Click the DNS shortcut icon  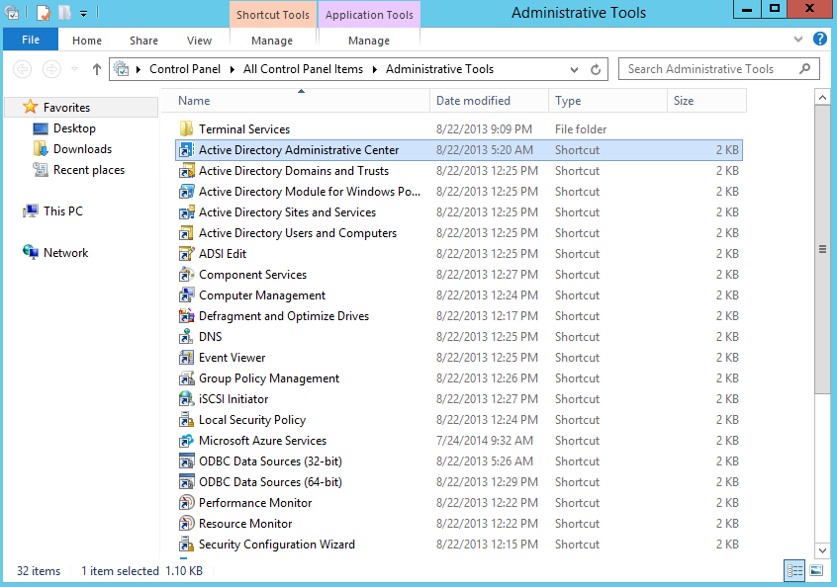point(186,337)
